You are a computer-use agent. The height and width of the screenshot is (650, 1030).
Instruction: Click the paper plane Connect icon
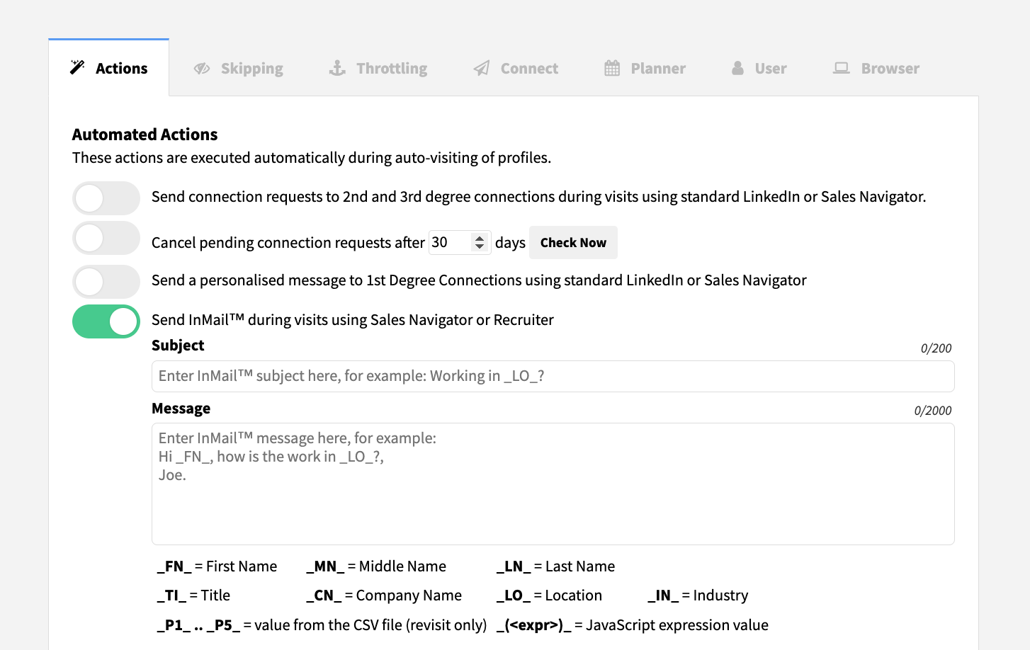pos(482,68)
